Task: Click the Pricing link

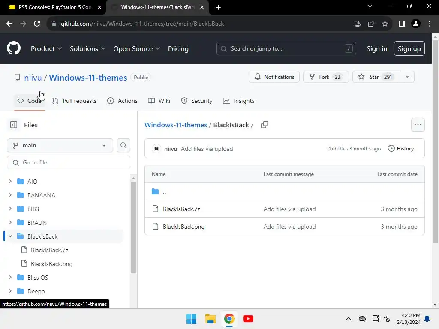Action: tap(178, 49)
